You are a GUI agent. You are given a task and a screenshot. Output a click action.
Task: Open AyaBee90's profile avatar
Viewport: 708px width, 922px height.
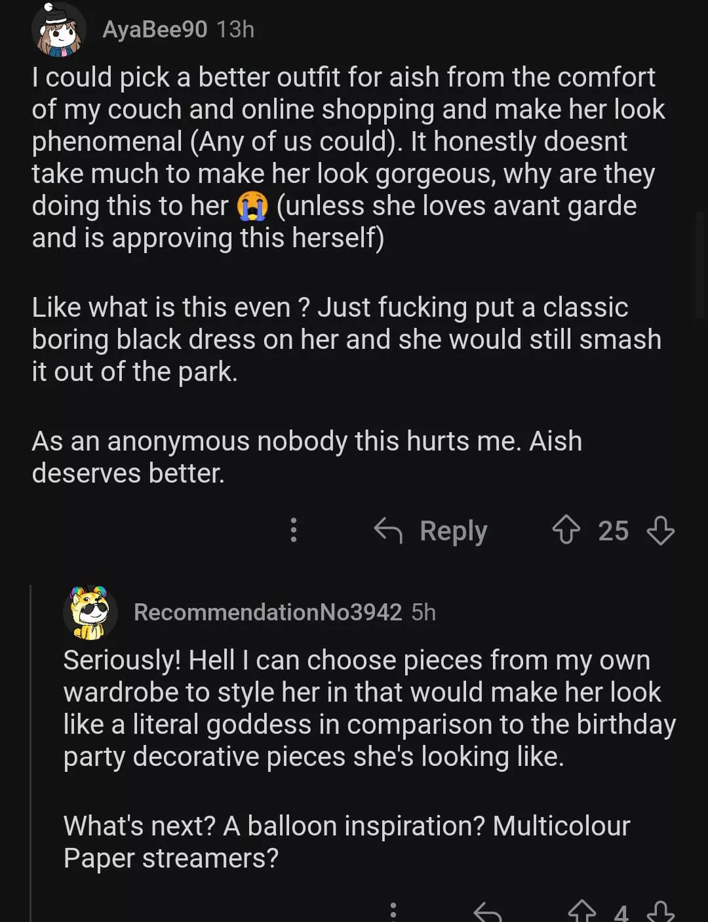click(x=59, y=30)
